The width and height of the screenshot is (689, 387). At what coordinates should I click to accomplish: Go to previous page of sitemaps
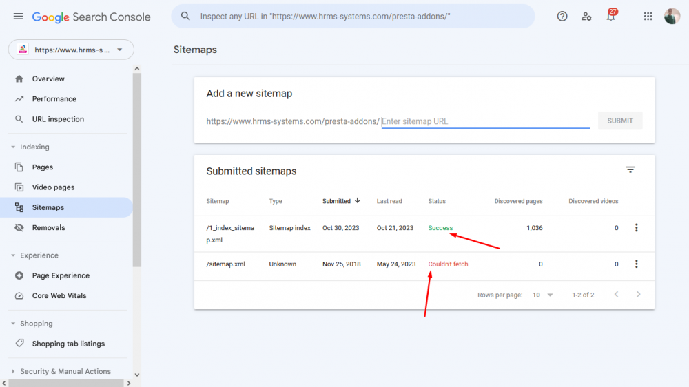pos(616,294)
